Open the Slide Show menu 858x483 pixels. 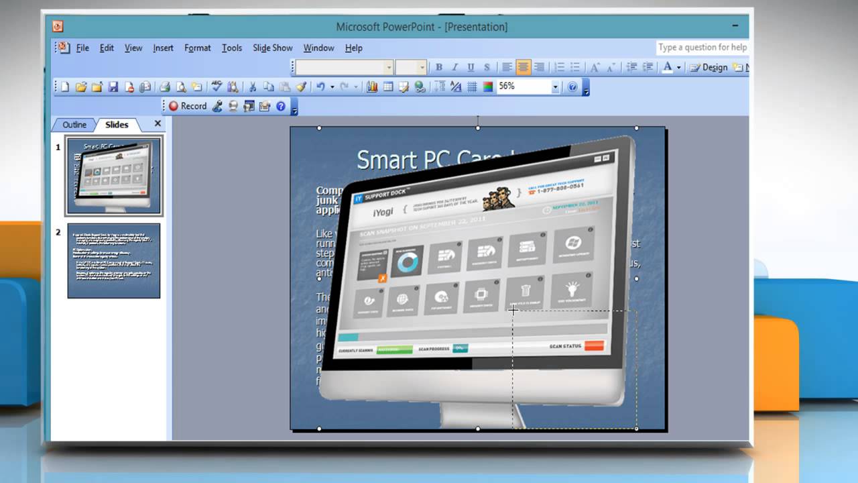(x=273, y=48)
